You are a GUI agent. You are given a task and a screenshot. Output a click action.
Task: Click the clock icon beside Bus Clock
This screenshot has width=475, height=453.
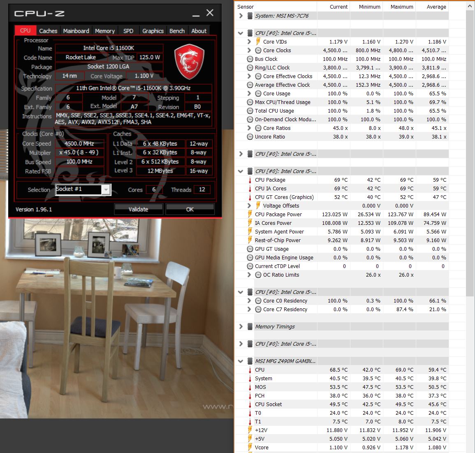pos(250,59)
